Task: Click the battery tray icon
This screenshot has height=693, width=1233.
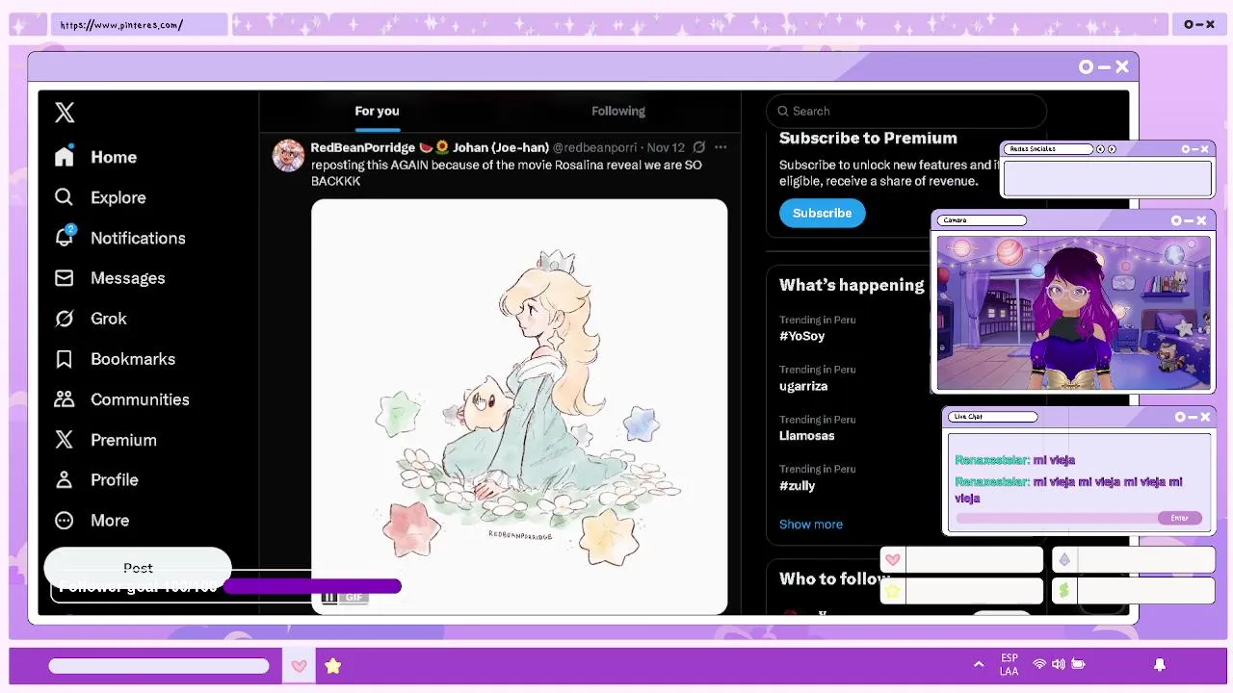Action: click(x=1079, y=664)
